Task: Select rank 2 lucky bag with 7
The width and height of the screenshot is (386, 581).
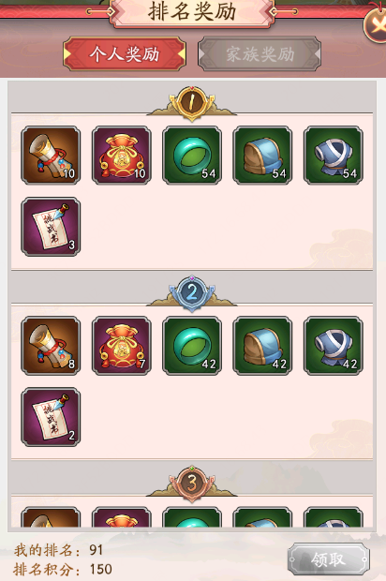Action: pyautogui.click(x=122, y=346)
